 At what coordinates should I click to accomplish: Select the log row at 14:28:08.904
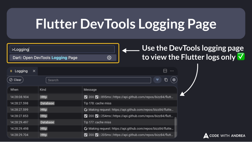(92, 97)
